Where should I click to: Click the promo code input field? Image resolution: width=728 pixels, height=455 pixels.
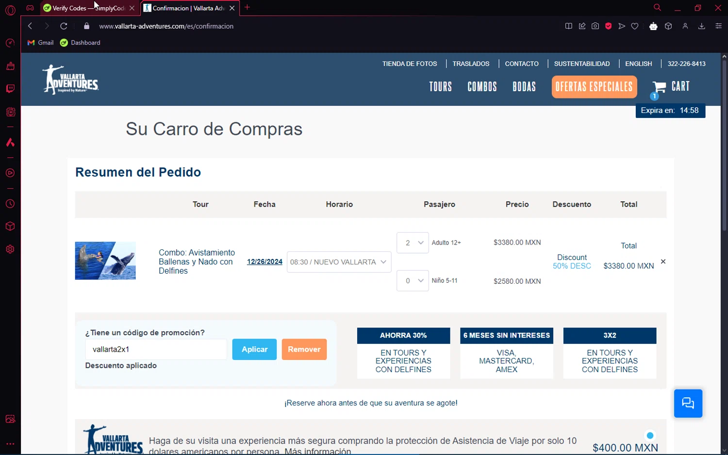[x=156, y=349]
